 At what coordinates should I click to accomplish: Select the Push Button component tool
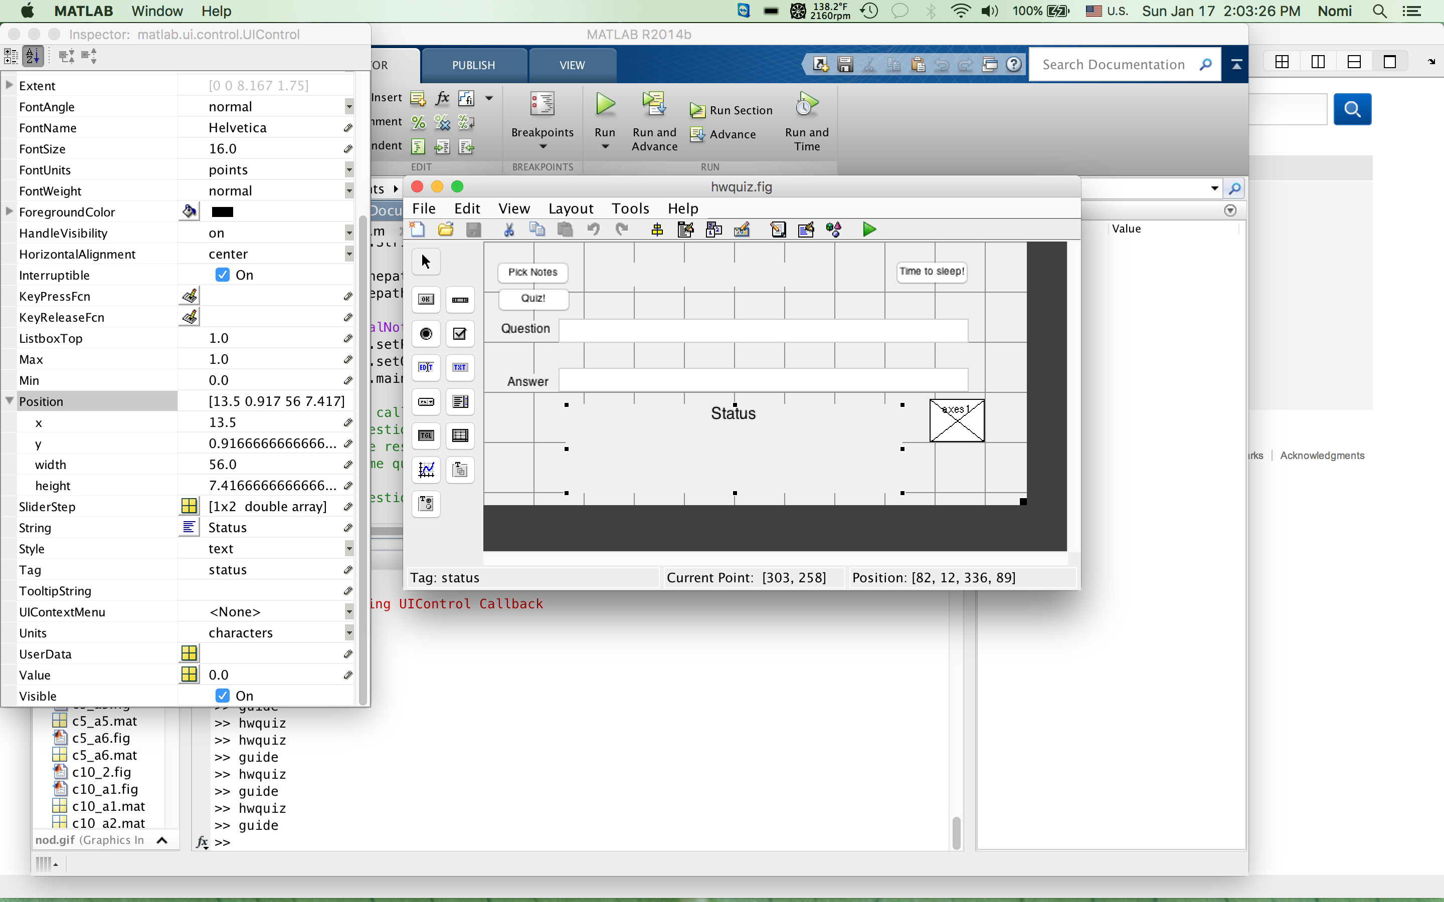pyautogui.click(x=426, y=300)
